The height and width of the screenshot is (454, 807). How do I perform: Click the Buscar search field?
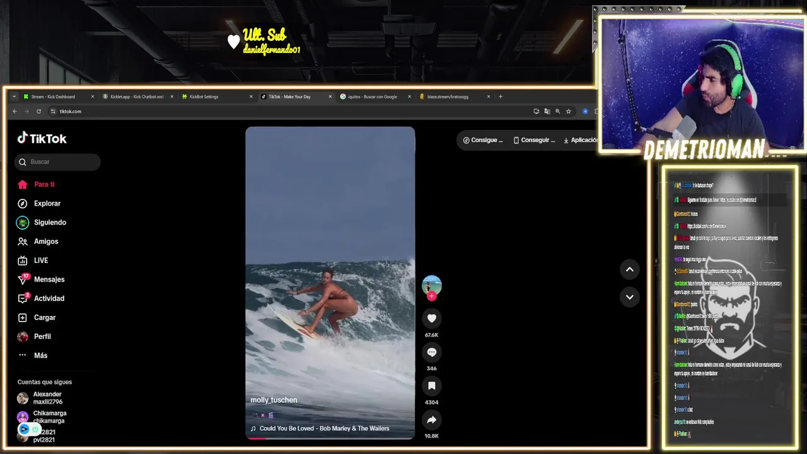pos(57,162)
